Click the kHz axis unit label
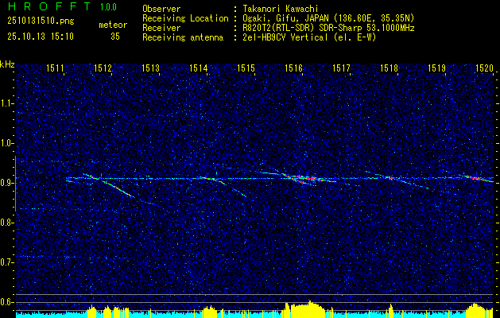Screen dimensions: 500x318 8,64
